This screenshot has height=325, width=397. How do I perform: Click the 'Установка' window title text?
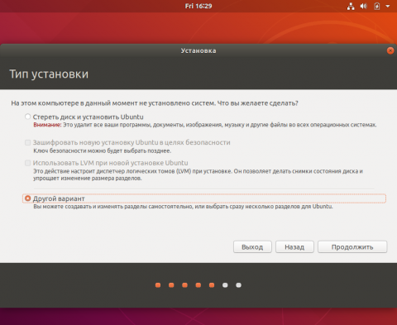(x=198, y=50)
